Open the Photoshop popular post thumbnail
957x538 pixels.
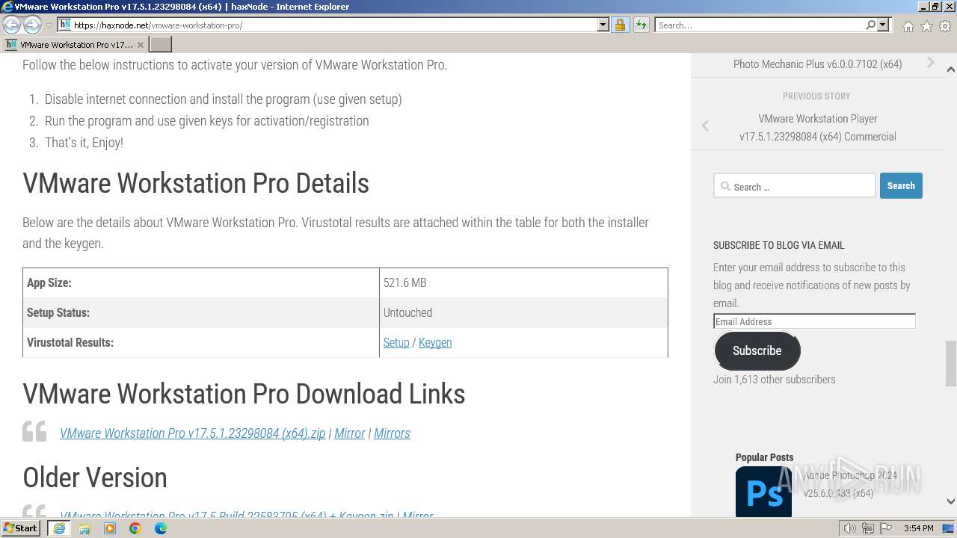tap(763, 492)
